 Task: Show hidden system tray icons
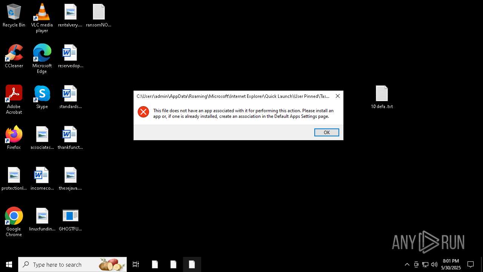[x=407, y=264]
